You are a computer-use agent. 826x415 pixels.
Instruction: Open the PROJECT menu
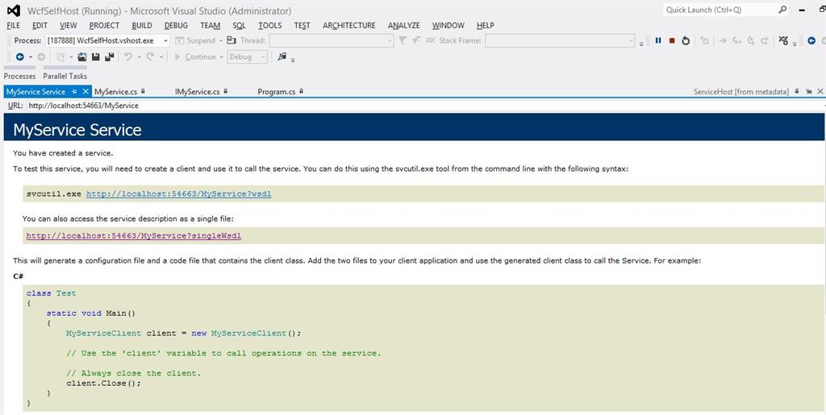click(x=104, y=25)
